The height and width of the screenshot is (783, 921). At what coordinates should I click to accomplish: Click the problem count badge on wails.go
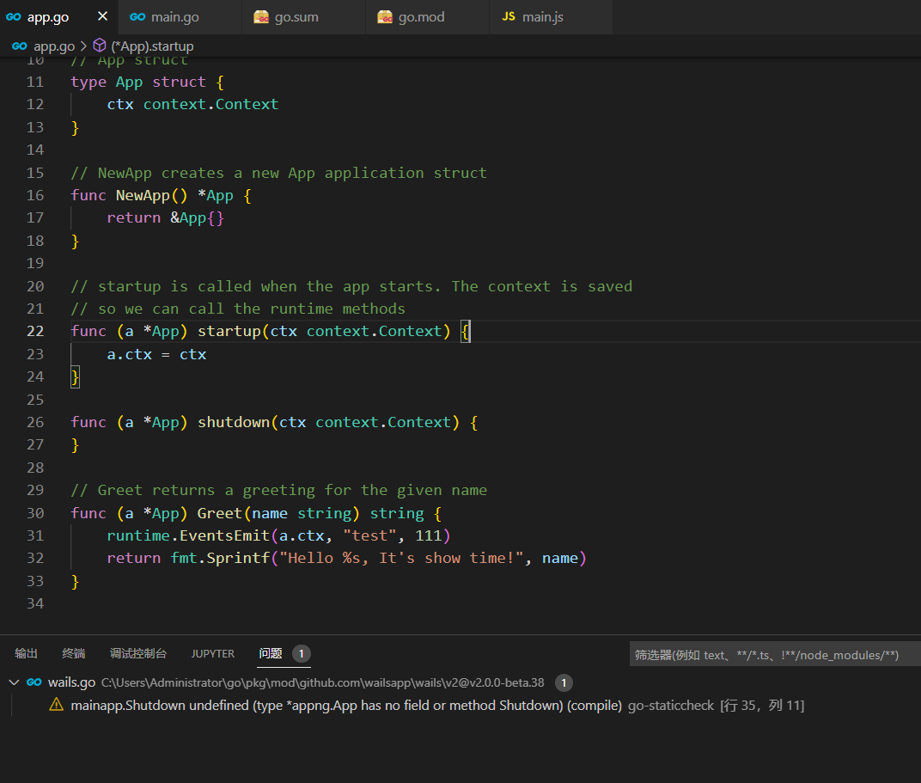(564, 682)
